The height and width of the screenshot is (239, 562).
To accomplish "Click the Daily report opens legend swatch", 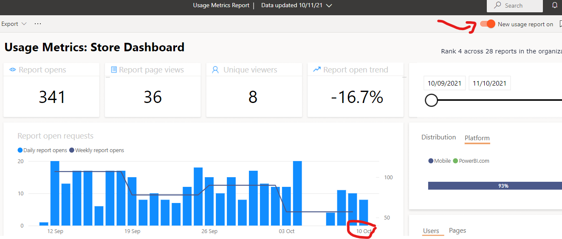I will (20, 150).
